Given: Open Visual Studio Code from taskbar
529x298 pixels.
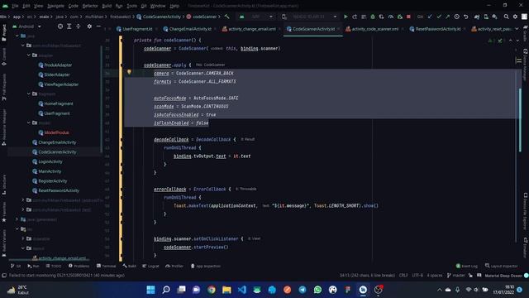Looking at the screenshot, I should pyautogui.click(x=242, y=290).
